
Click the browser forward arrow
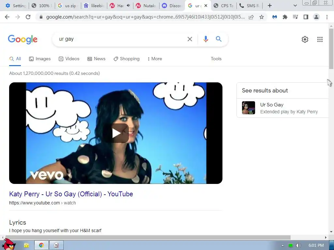(18, 17)
